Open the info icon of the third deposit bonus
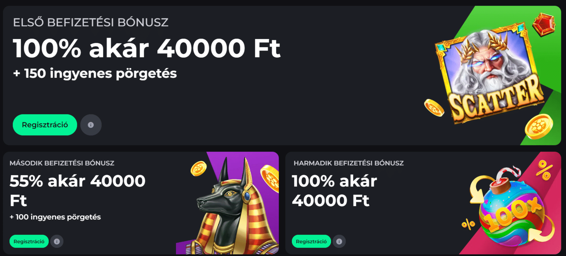This screenshot has width=566, height=256. tap(339, 241)
